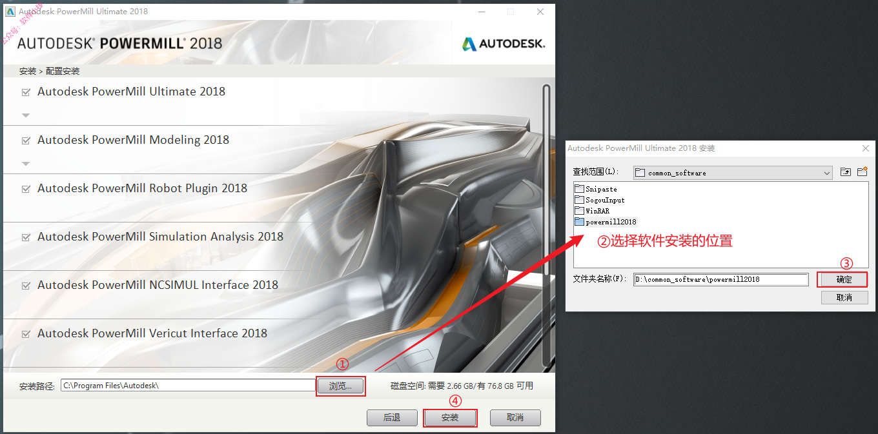878x434 pixels.
Task: Toggle PowerMill Vericut Interface 2018 checkbox
Action: click(26, 334)
